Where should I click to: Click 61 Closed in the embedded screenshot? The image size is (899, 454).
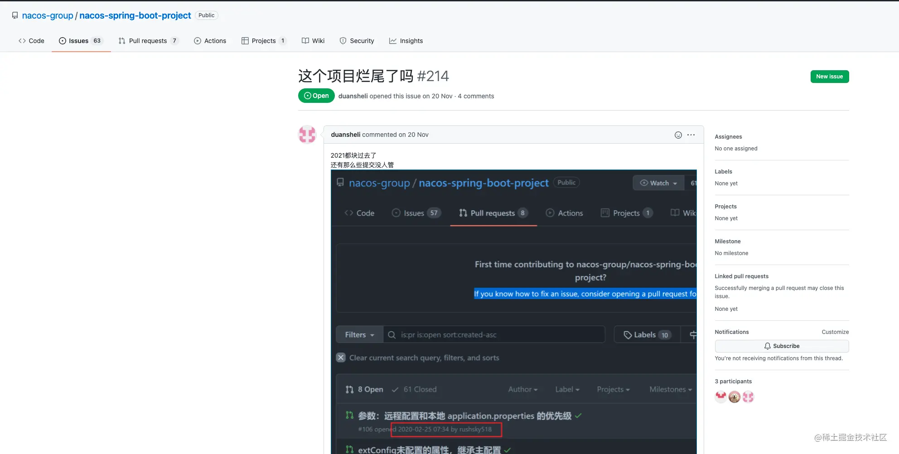click(x=415, y=389)
